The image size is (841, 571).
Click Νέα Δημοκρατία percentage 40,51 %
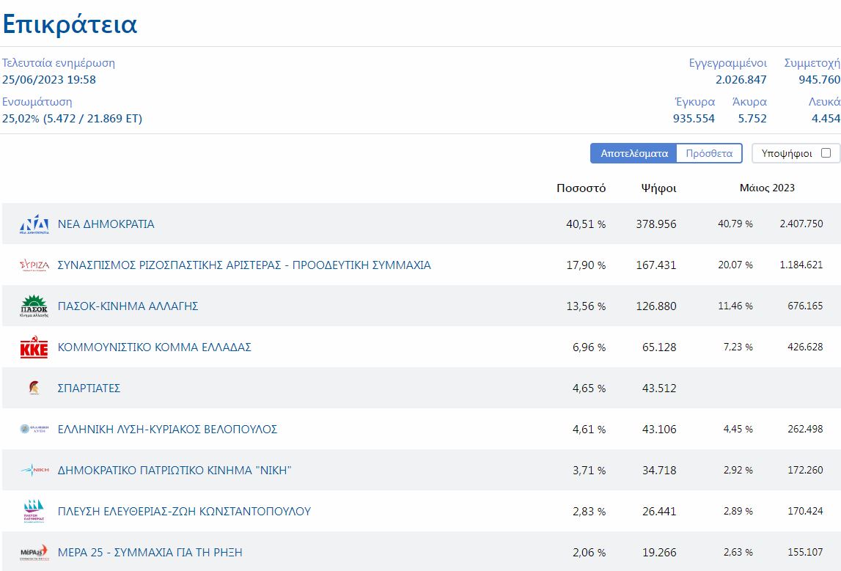[586, 224]
